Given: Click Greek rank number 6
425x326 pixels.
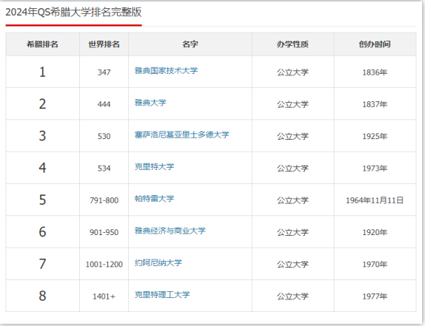Looking at the screenshot, I should 42,232.
